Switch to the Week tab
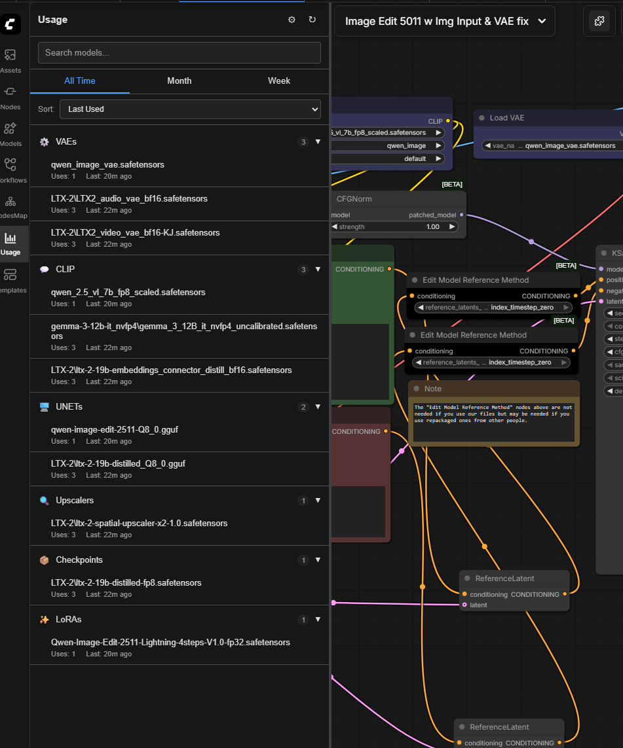Image resolution: width=623 pixels, height=748 pixels. pyautogui.click(x=279, y=80)
